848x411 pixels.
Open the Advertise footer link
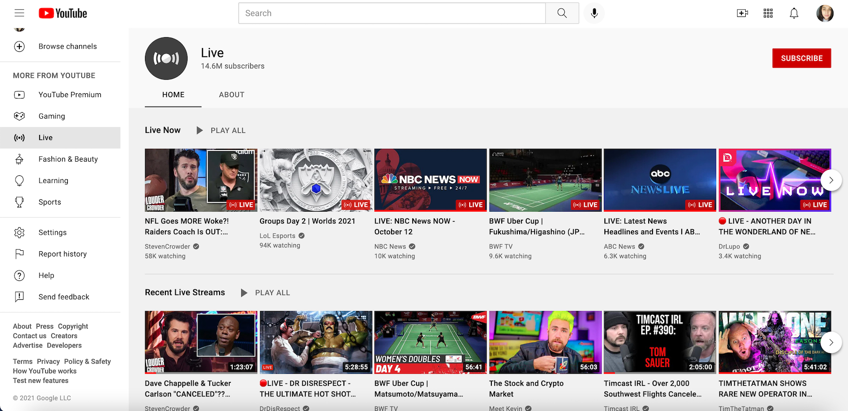[x=28, y=345]
